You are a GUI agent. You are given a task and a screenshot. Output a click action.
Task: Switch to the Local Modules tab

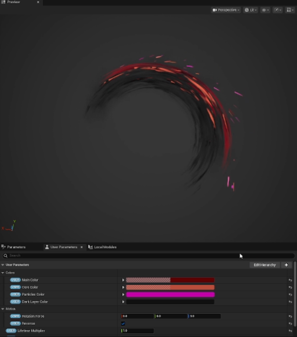105,247
